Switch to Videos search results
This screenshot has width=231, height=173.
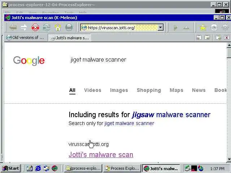pyautogui.click(x=93, y=90)
